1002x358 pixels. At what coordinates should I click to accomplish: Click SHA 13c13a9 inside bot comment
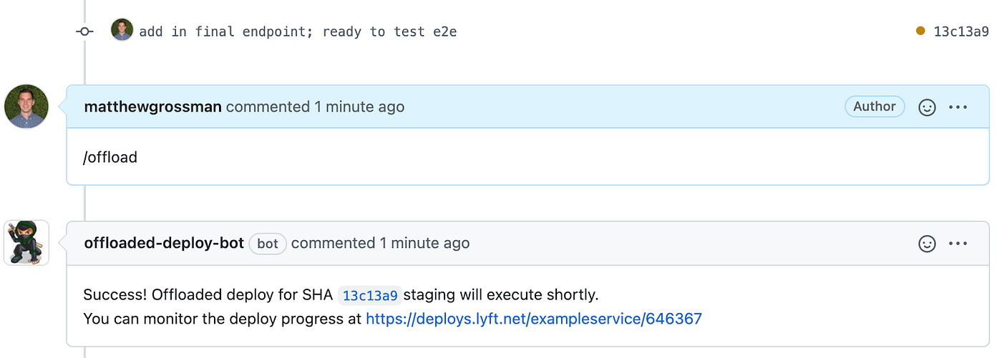point(369,295)
